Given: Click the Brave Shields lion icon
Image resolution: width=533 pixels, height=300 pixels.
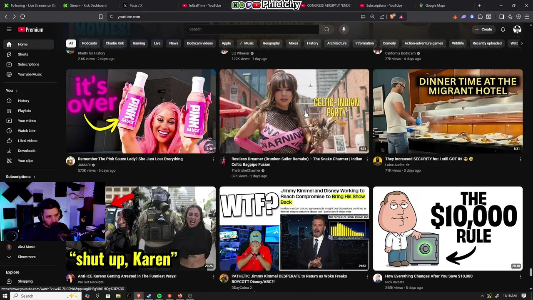Looking at the screenshot, I should pyautogui.click(x=392, y=17).
